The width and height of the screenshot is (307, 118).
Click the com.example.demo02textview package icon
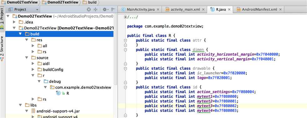[52, 87]
